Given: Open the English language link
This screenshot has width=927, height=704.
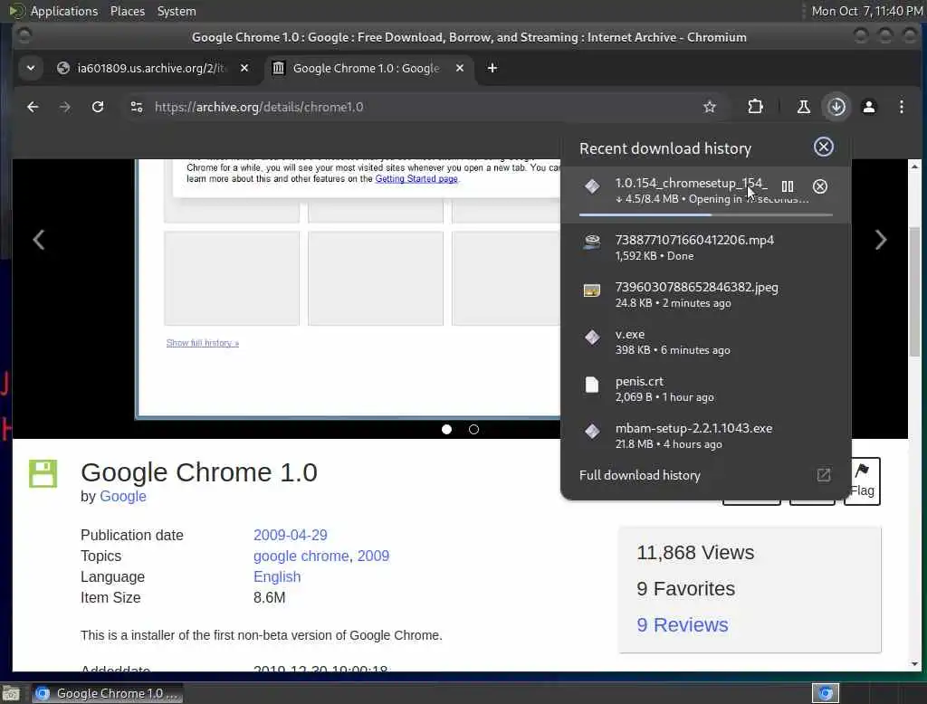Looking at the screenshot, I should click(277, 577).
